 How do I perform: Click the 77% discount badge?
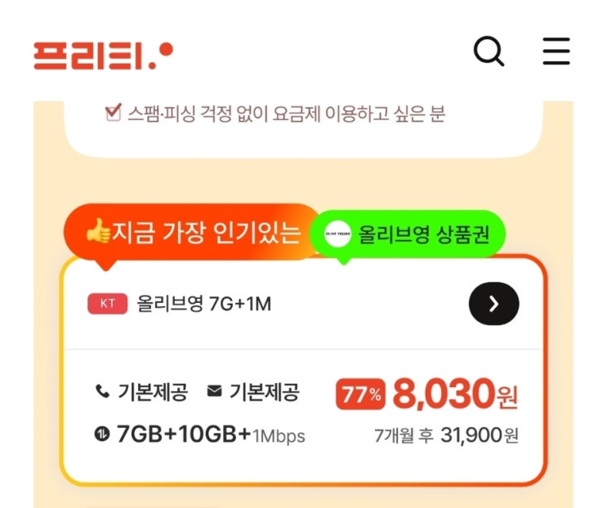coord(360,394)
